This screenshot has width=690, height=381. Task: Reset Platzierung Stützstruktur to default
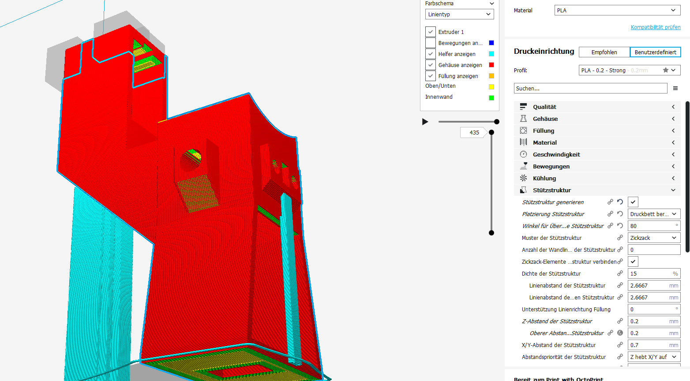620,214
